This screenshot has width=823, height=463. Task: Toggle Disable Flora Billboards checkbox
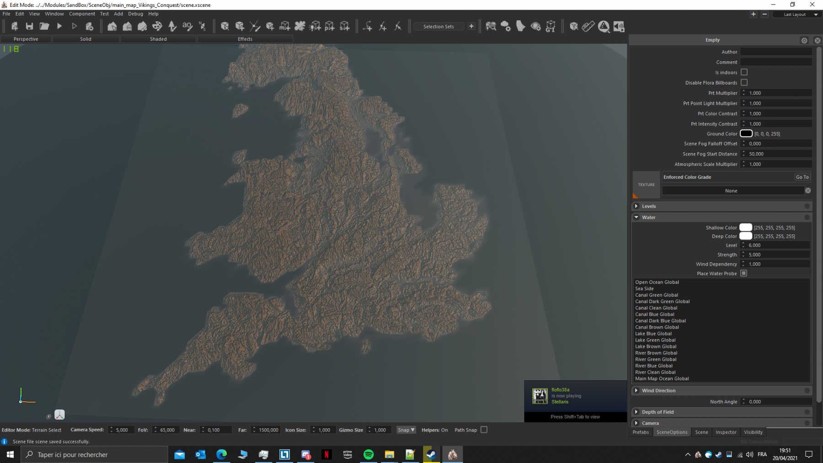click(744, 83)
